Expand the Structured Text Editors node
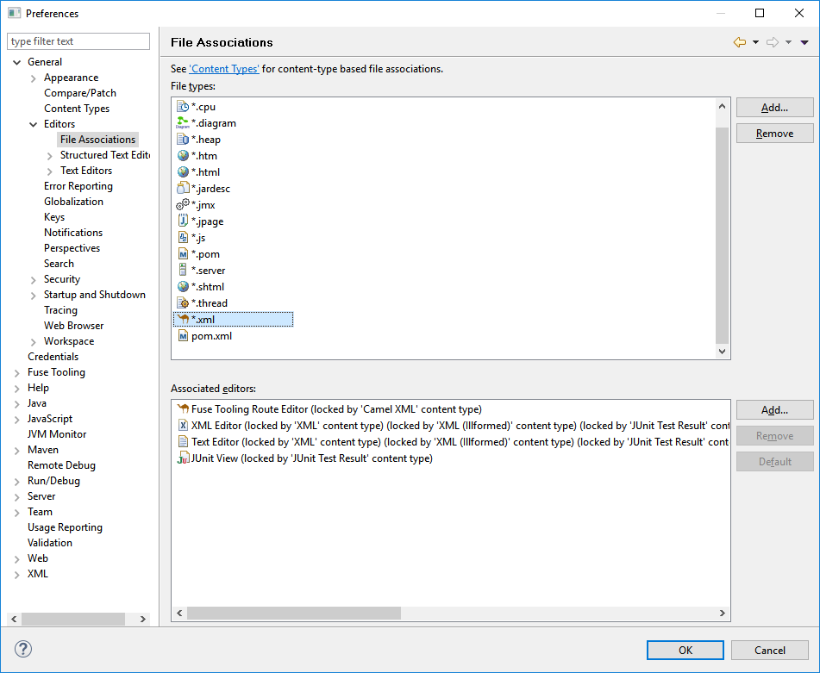The image size is (820, 673). (x=50, y=156)
